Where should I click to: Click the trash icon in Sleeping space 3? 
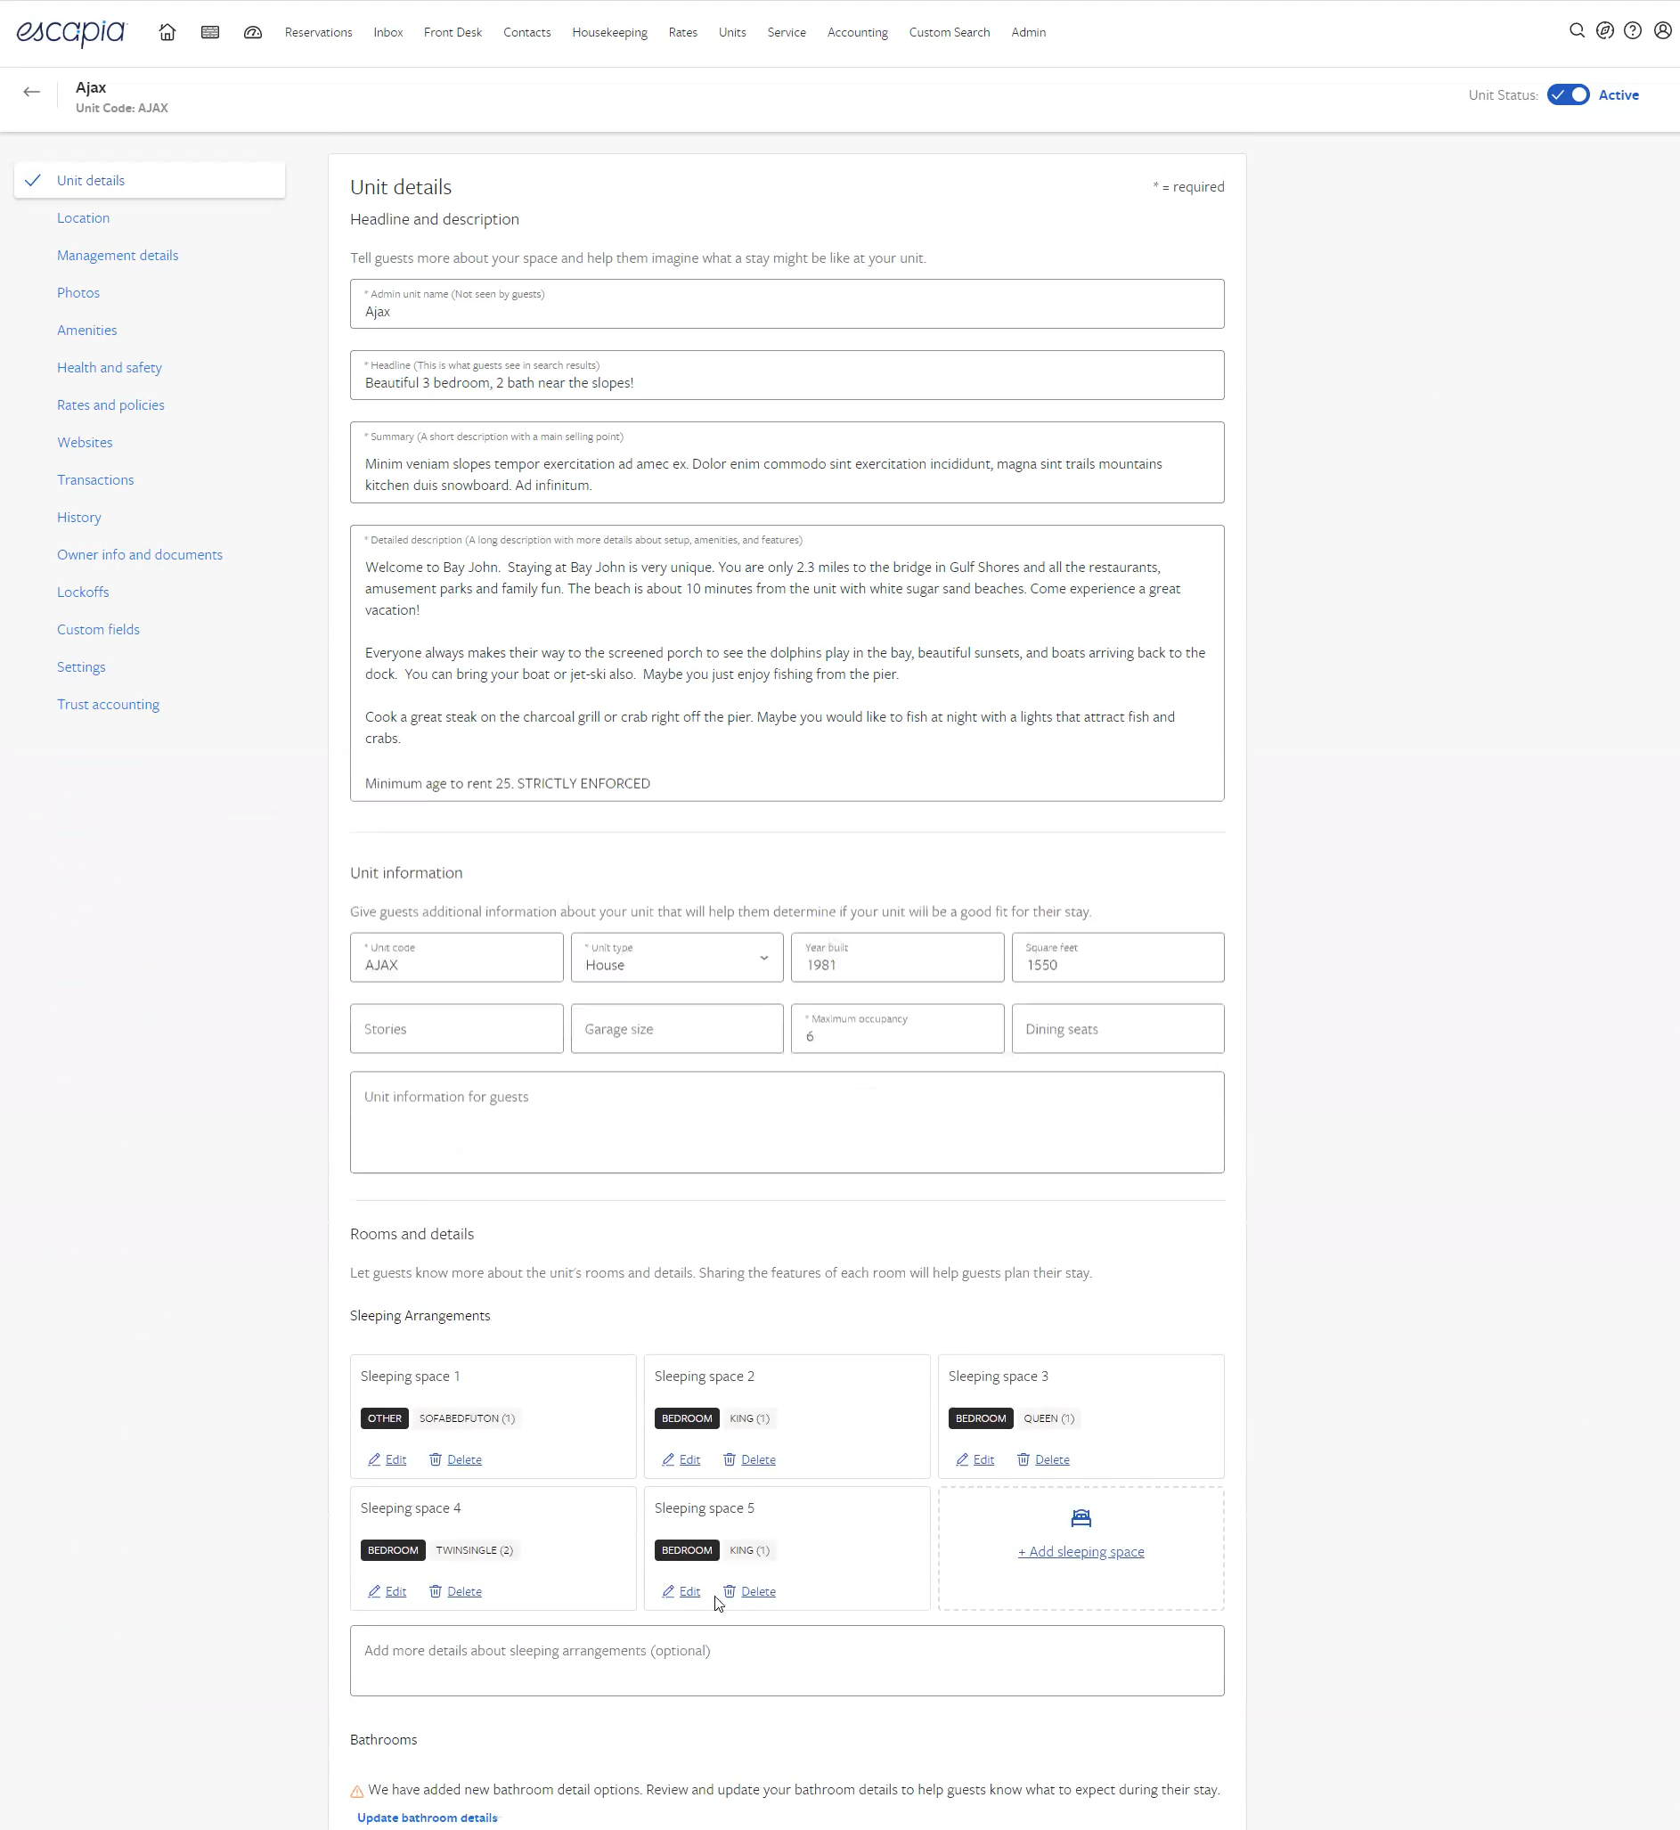[x=1023, y=1459]
